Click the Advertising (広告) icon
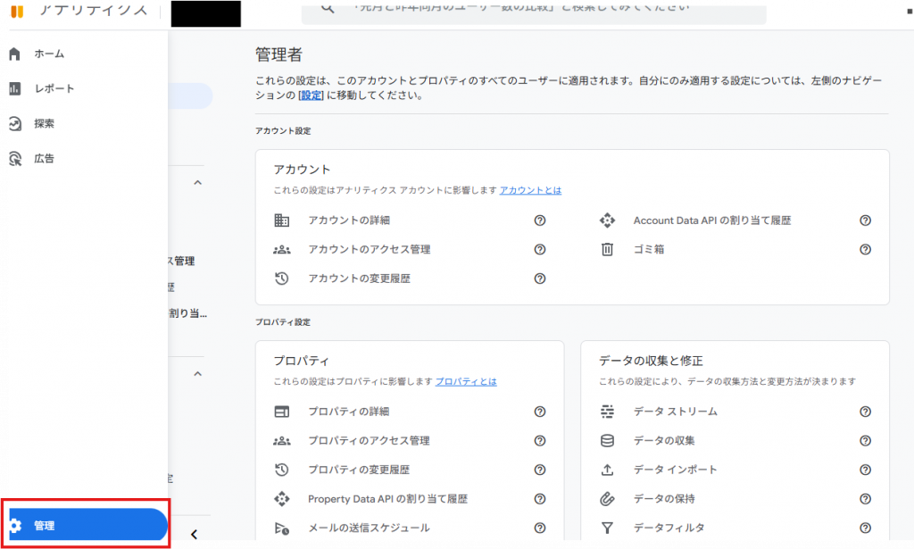Image resolution: width=914 pixels, height=549 pixels. 14,159
